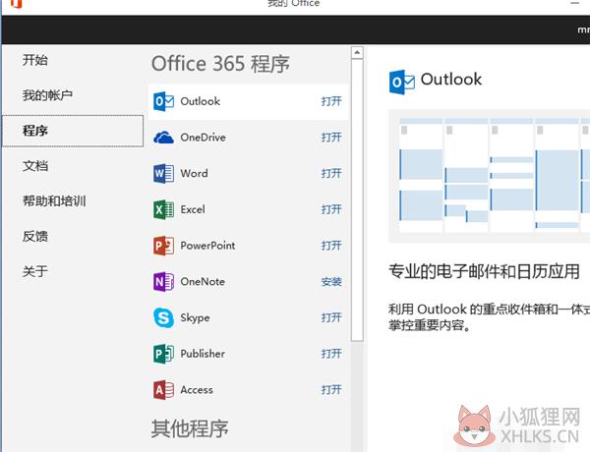Select the 程序 sidebar item

[73, 131]
